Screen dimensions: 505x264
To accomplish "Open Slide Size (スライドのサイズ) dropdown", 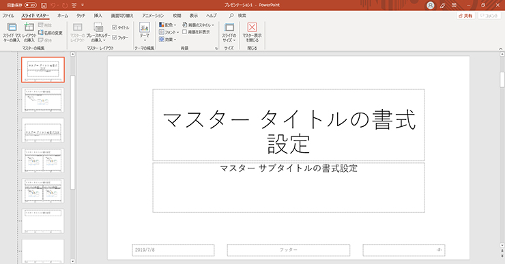I will tap(229, 32).
